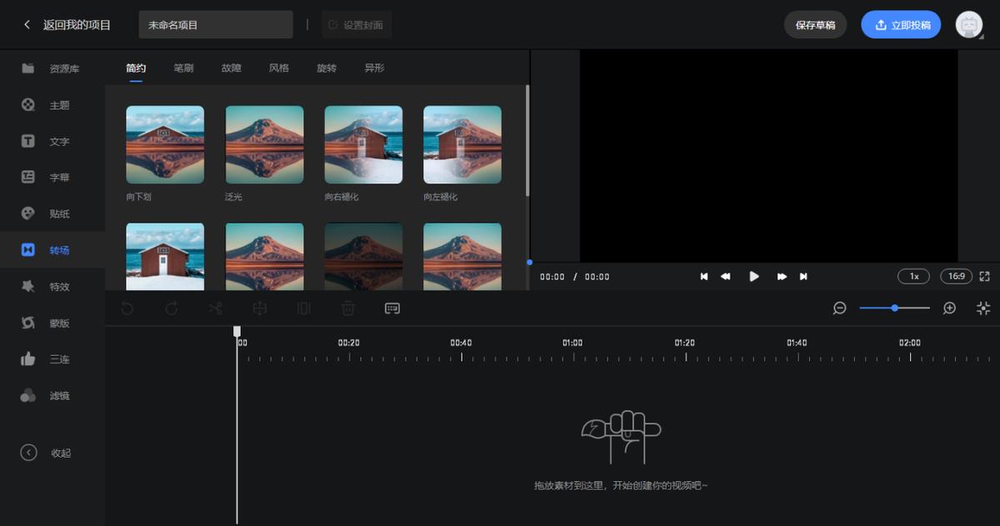Open the 1x playback speed dropdown
The height and width of the screenshot is (526, 1000).
coord(913,276)
